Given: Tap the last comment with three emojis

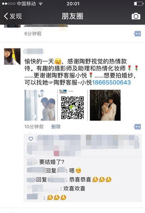Looking at the screenshot, I should 47,198.
